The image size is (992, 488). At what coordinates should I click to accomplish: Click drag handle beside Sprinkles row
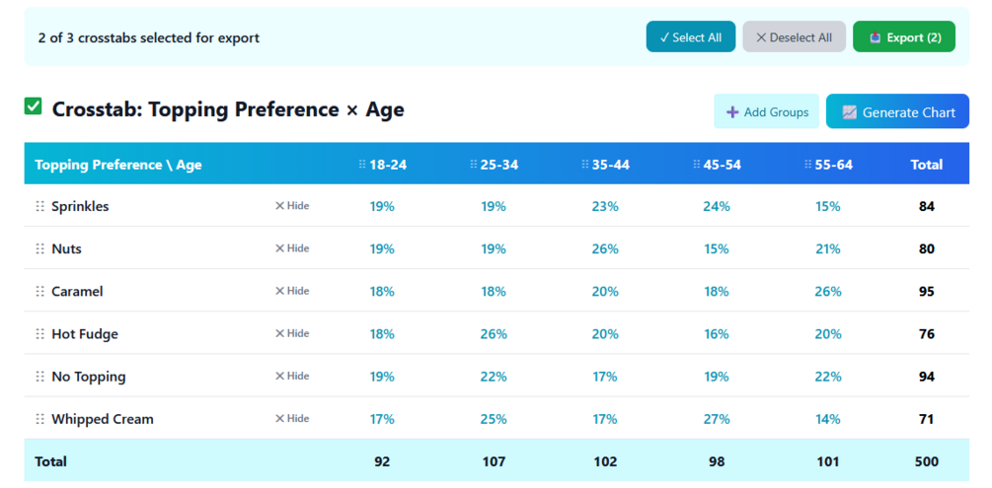pyautogui.click(x=40, y=206)
